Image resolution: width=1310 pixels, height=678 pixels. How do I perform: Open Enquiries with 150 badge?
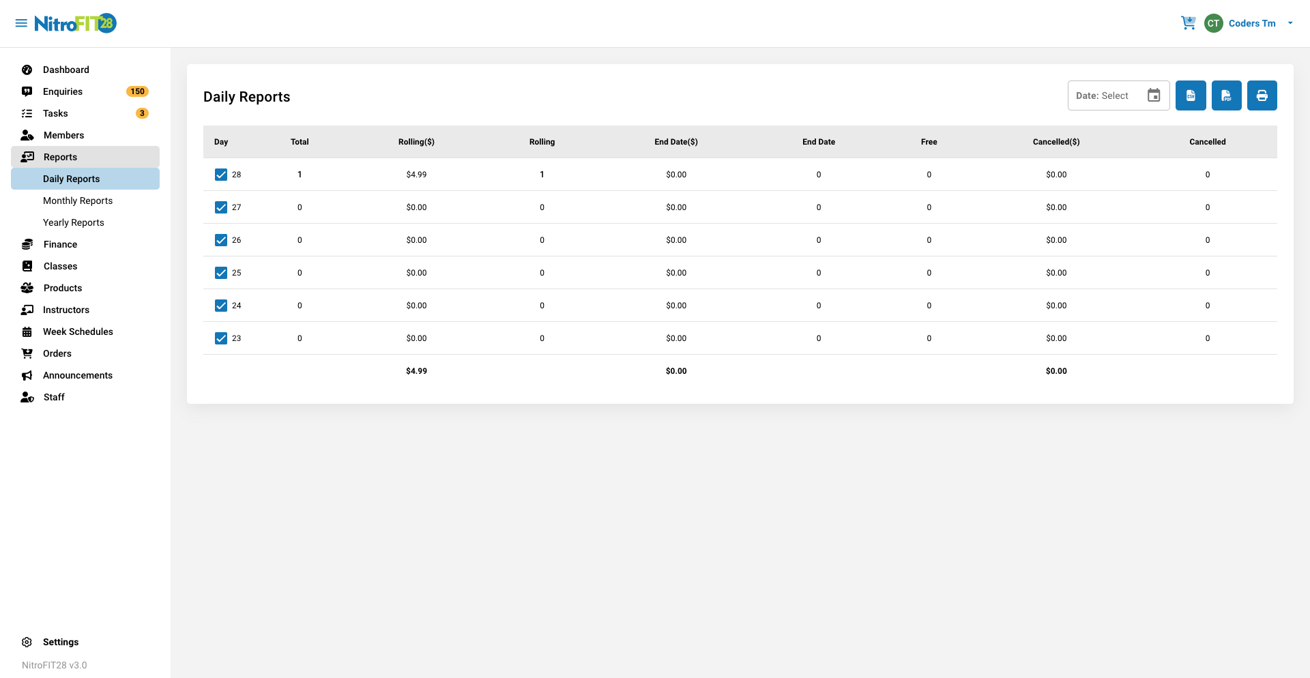[63, 91]
